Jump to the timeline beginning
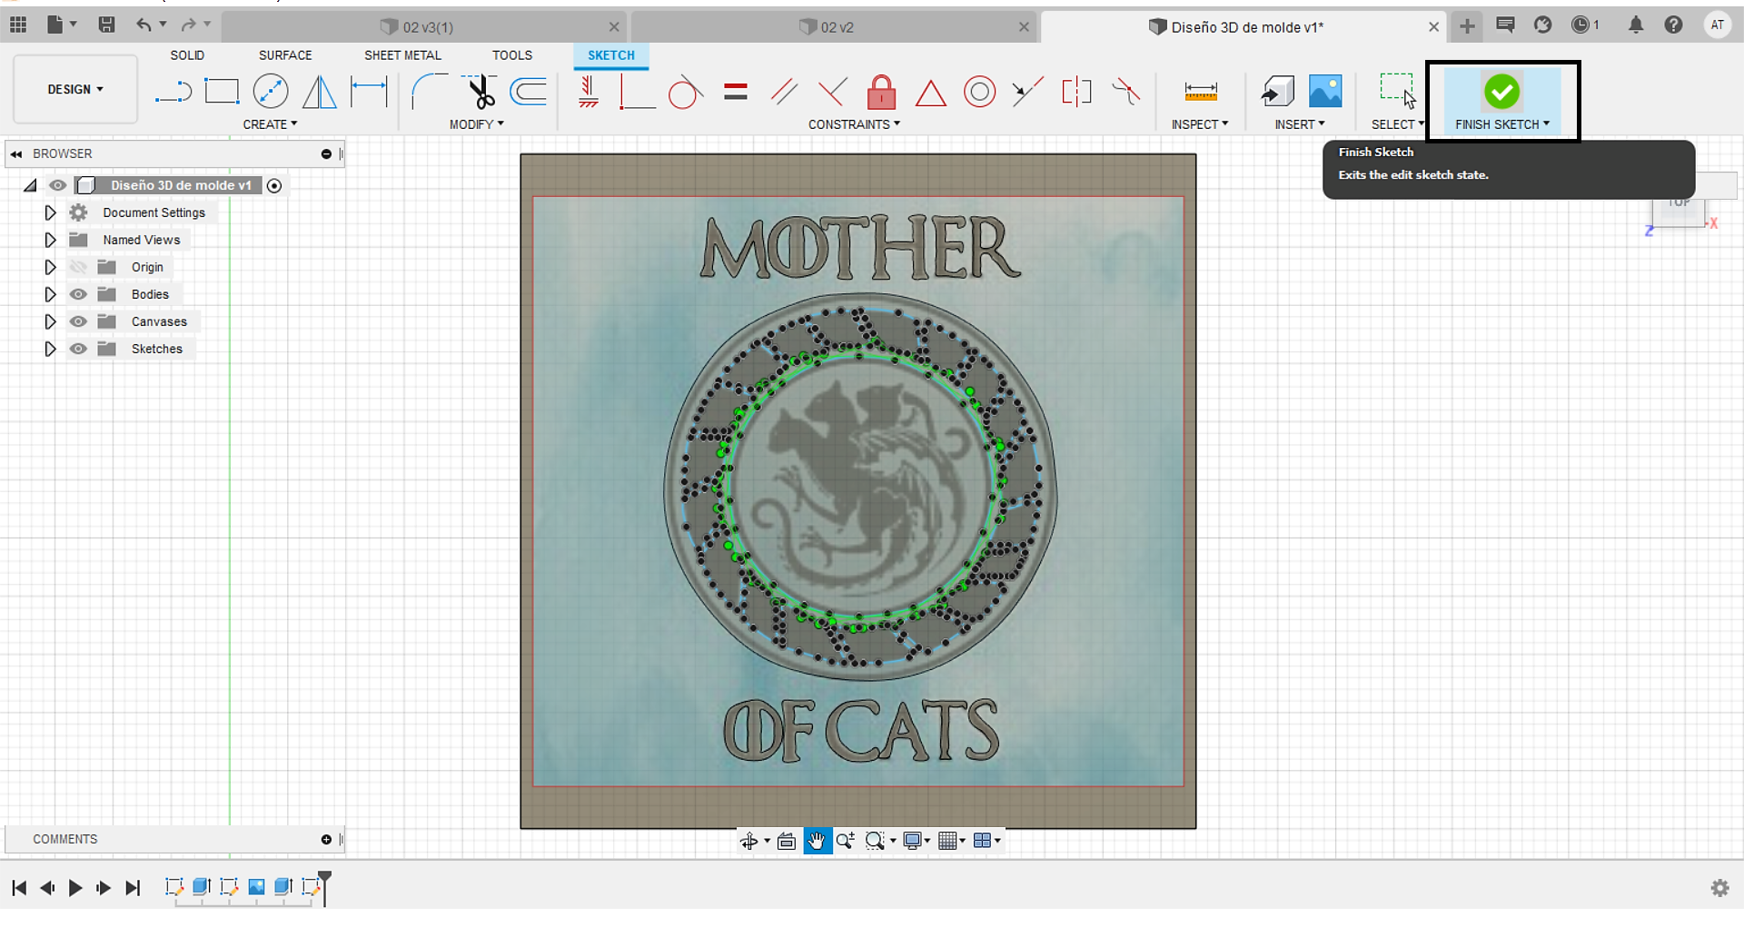Viewport: 1744px width, 937px height. (19, 888)
